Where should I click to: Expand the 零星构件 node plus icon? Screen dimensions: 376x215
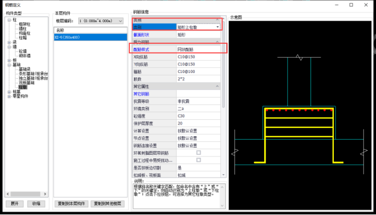click(9, 96)
